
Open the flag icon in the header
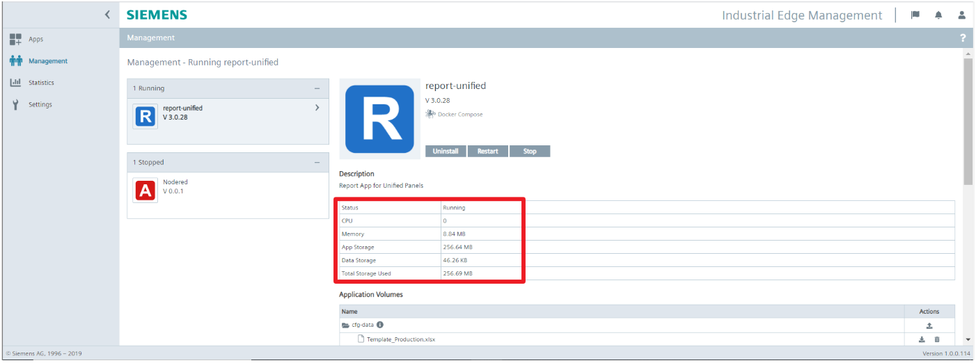(x=915, y=15)
